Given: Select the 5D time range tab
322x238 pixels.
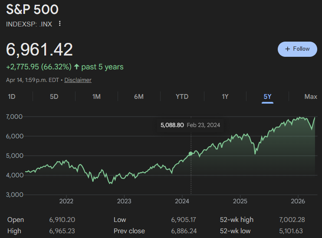Looking at the screenshot, I should (54, 97).
